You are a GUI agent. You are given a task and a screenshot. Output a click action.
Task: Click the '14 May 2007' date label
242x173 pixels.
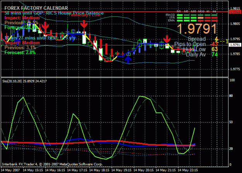tap(10, 170)
